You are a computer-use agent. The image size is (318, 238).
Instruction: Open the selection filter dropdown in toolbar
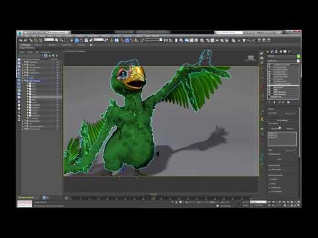tap(49, 40)
